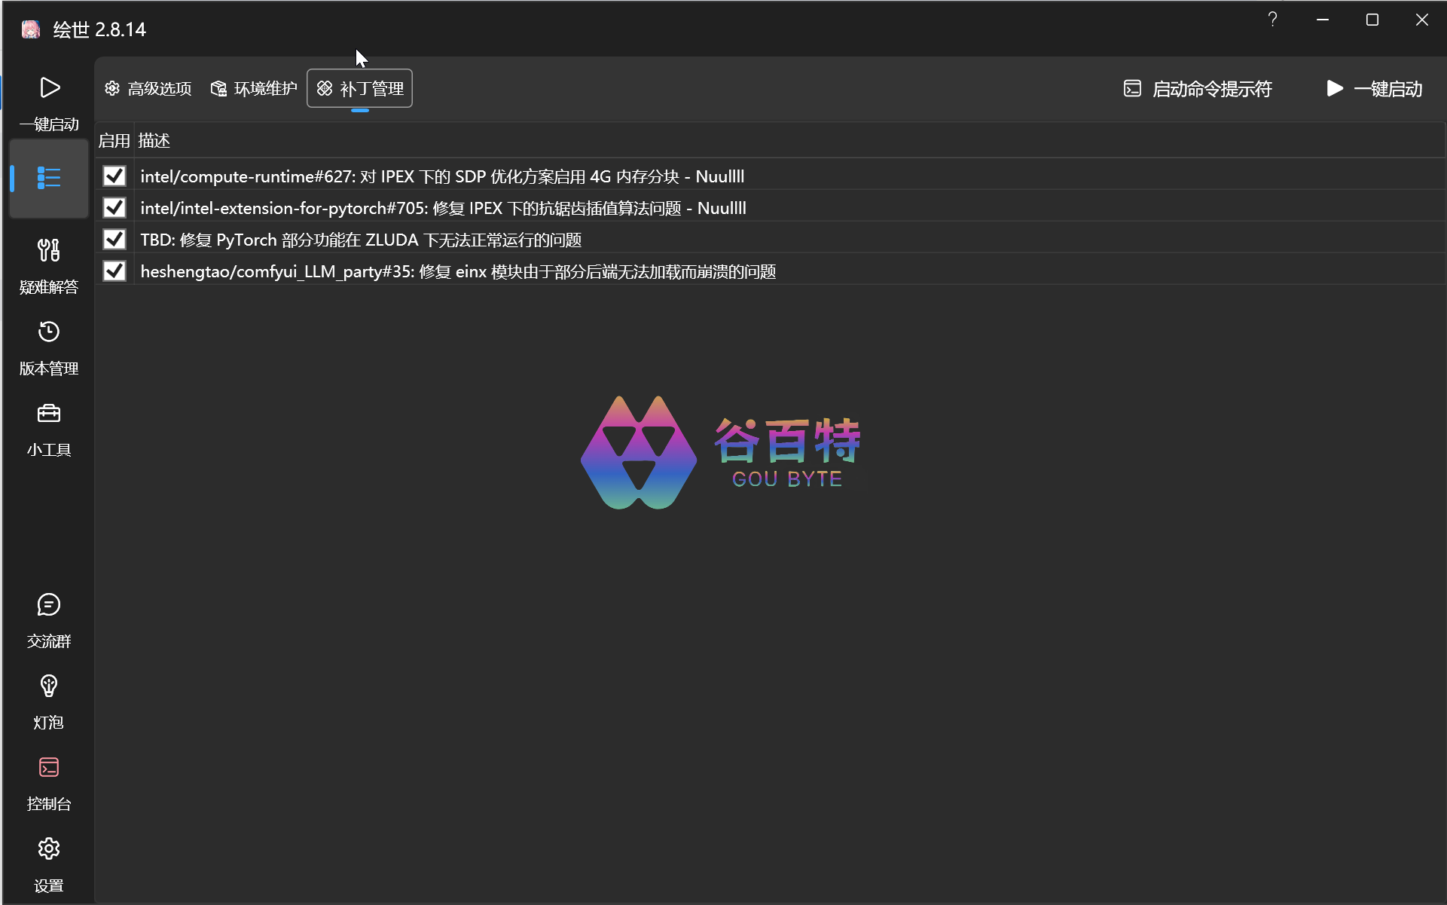The height and width of the screenshot is (905, 1447).
Task: Open the 控制台 console icon
Action: (49, 768)
